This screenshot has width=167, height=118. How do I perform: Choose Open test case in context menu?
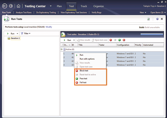(90, 67)
